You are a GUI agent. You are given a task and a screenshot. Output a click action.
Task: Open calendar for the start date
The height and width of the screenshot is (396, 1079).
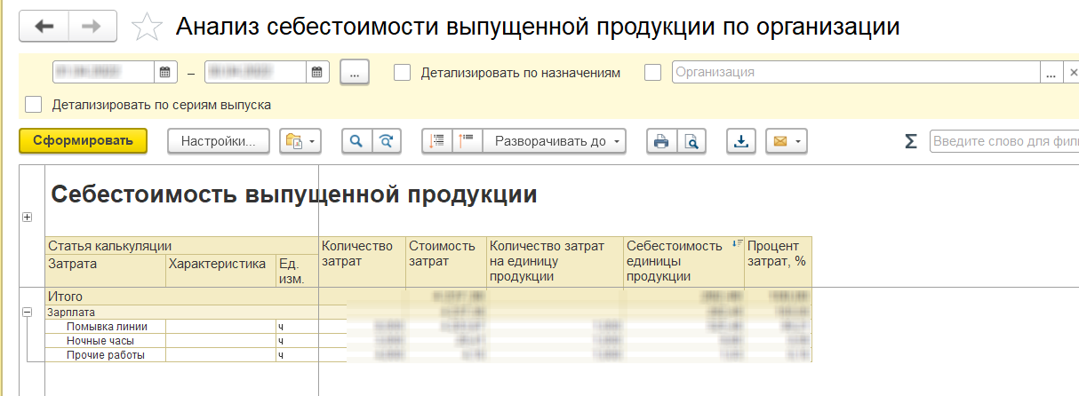tap(164, 72)
